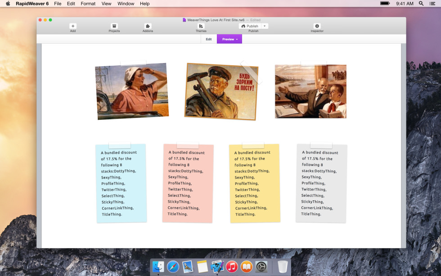This screenshot has height=276, width=441.
Task: Open Finder in the Dock
Action: pos(158,267)
